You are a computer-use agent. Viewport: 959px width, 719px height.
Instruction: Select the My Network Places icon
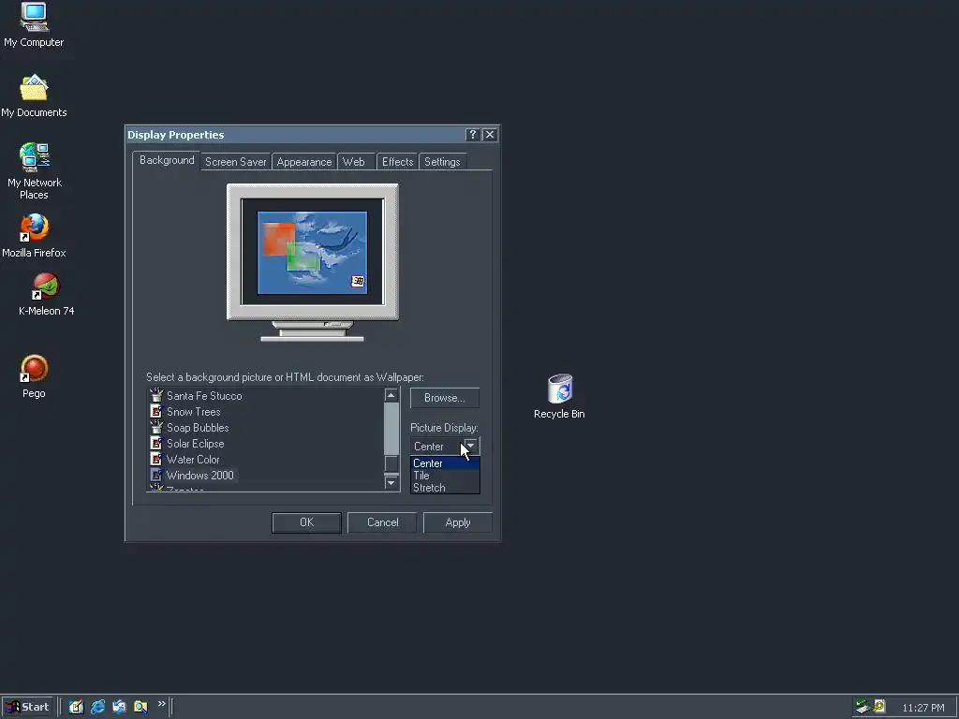click(35, 157)
